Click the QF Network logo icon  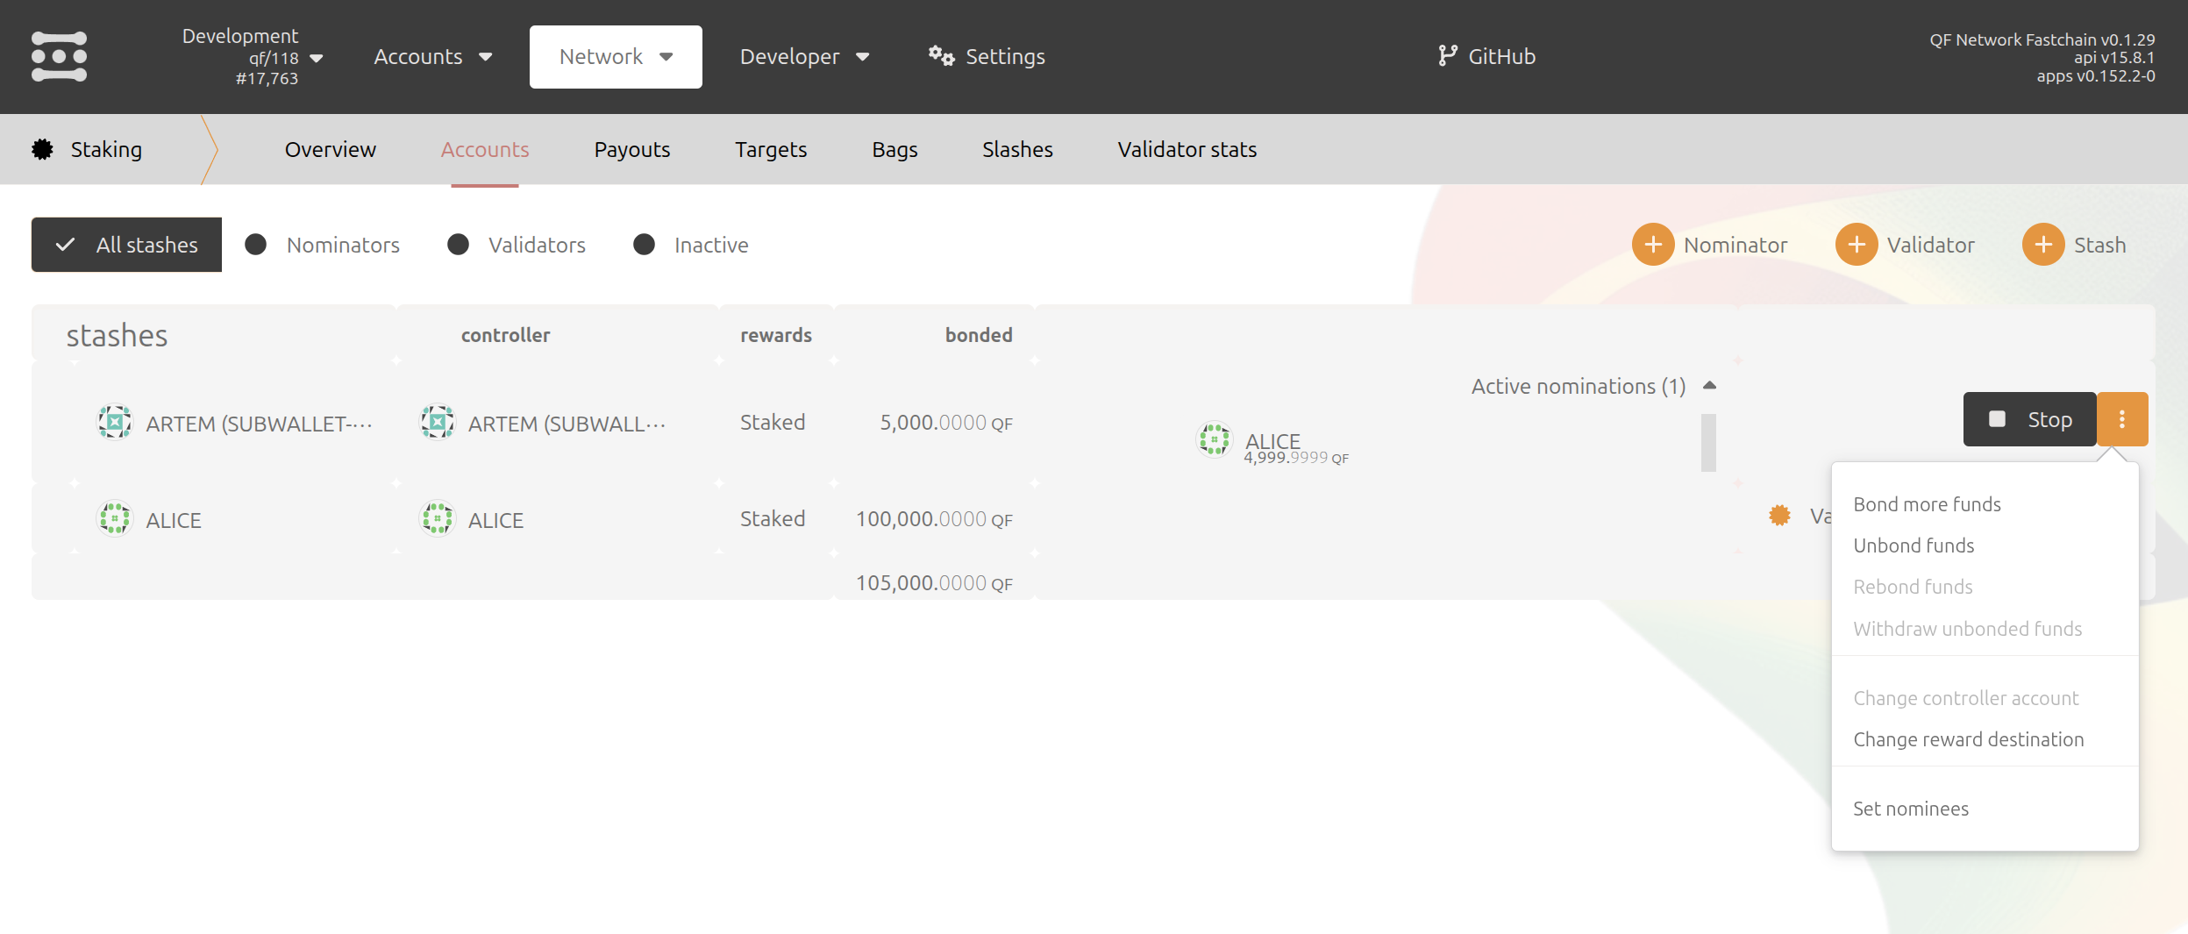click(x=59, y=57)
